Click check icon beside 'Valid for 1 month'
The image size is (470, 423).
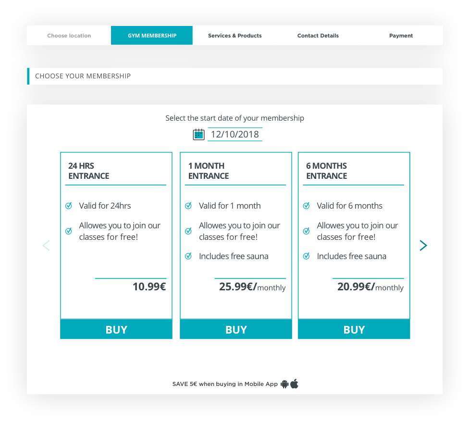coord(188,206)
